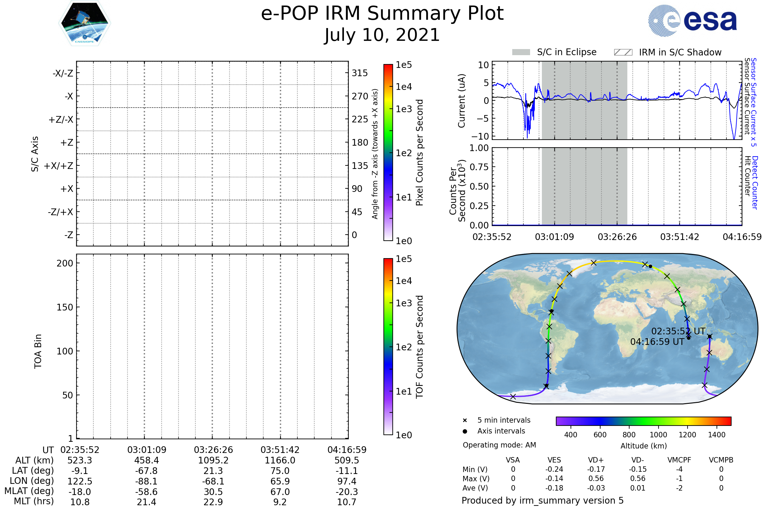Image resolution: width=765 pixels, height=510 pixels.
Task: Click the MLT (hrs) row label
Action: [x=34, y=501]
